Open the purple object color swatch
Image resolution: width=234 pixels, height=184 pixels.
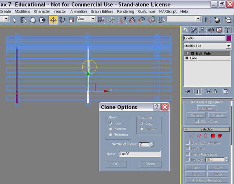229,38
